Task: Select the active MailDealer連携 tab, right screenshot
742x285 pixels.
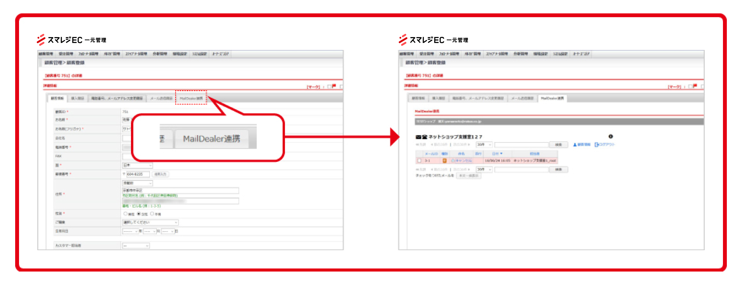Action: (x=552, y=98)
